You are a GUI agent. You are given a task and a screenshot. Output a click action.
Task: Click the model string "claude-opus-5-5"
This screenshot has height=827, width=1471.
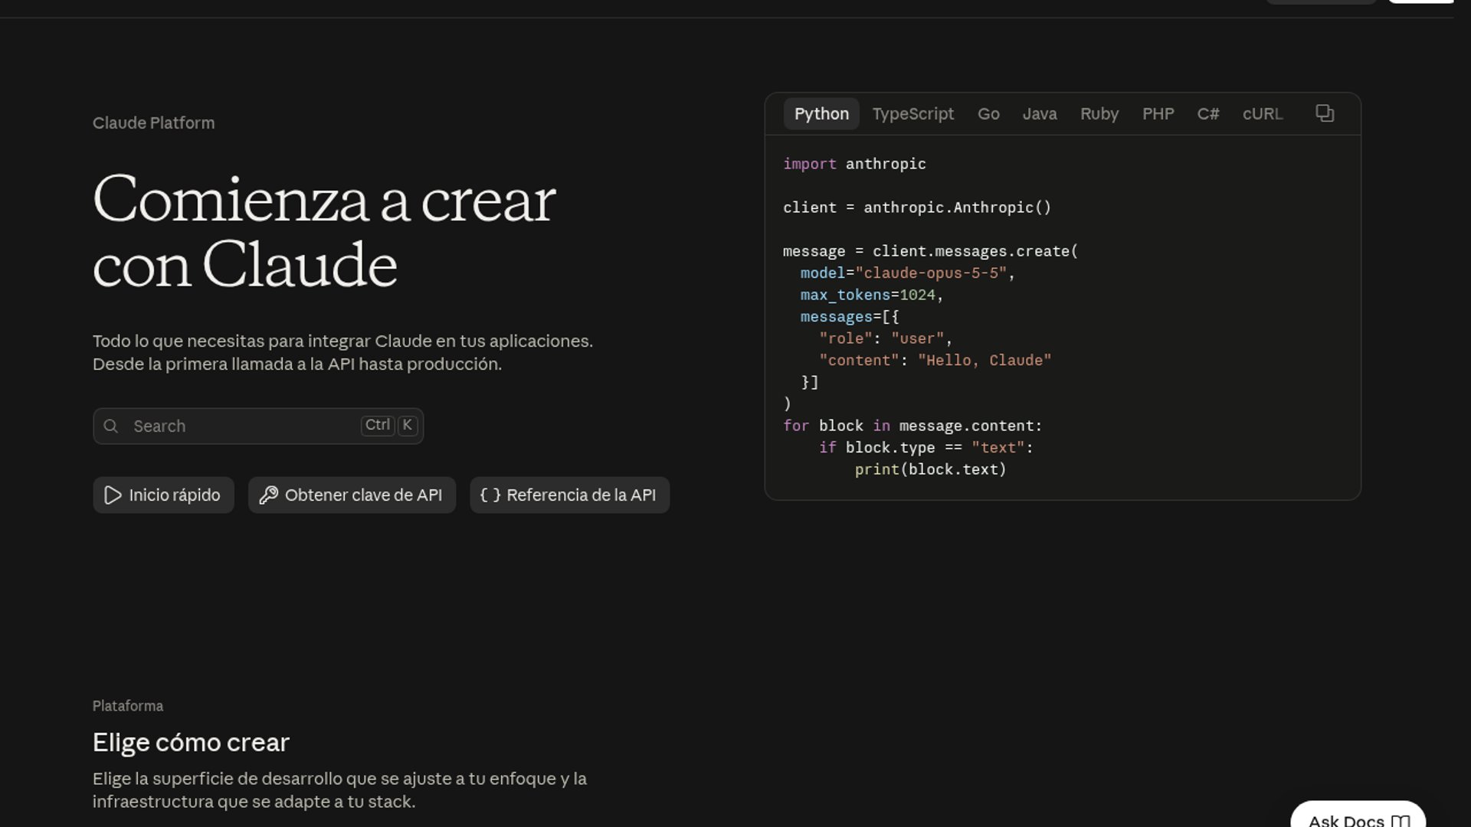coord(931,273)
